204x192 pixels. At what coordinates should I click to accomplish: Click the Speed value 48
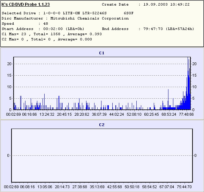pyautogui.click(x=46, y=24)
